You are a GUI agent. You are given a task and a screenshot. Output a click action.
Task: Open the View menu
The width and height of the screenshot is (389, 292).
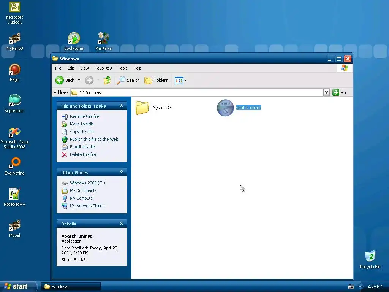coord(84,68)
